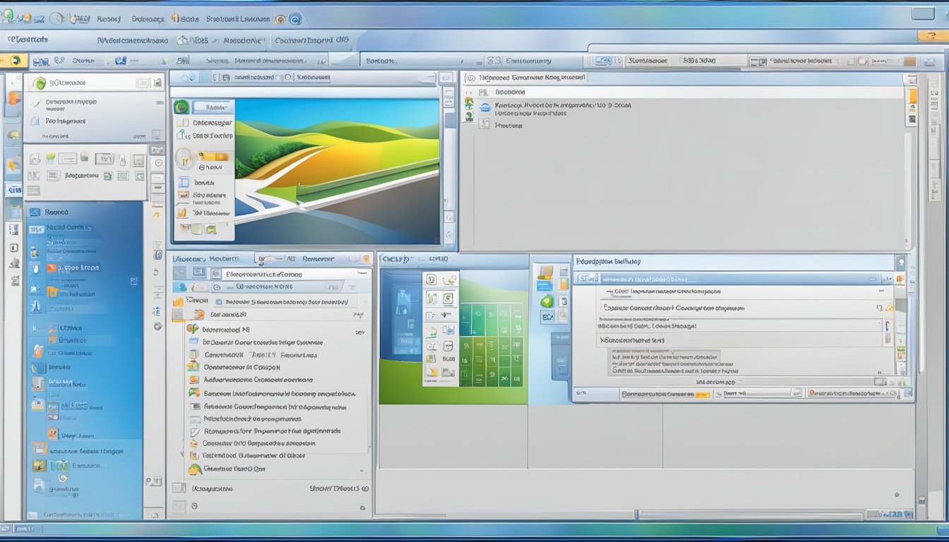Click the orange icon at right of lower-right dialog header
Image resolution: width=949 pixels, height=542 pixels.
(900, 279)
